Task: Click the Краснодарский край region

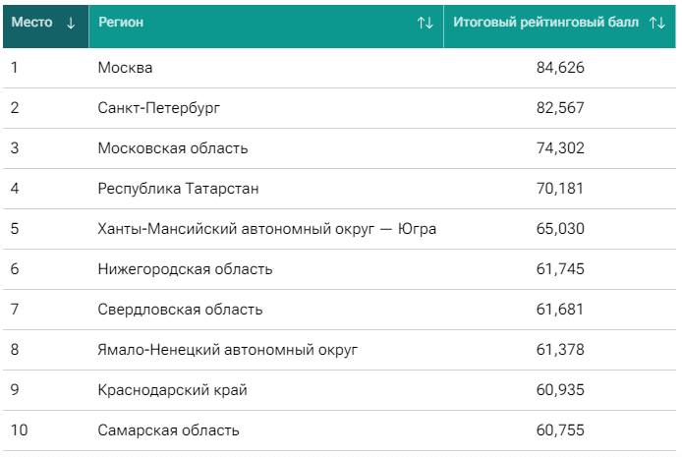Action: tap(172, 390)
